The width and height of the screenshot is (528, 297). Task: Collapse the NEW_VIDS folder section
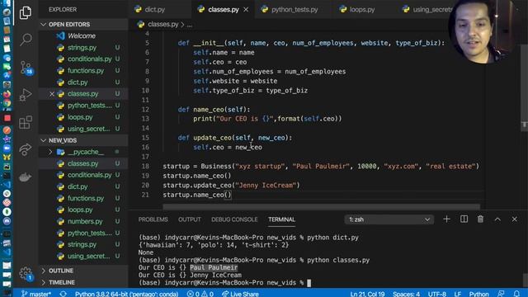(63, 140)
